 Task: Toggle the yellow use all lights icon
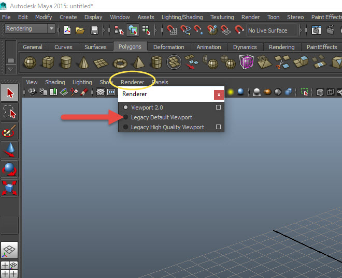pyautogui.click(x=230, y=92)
